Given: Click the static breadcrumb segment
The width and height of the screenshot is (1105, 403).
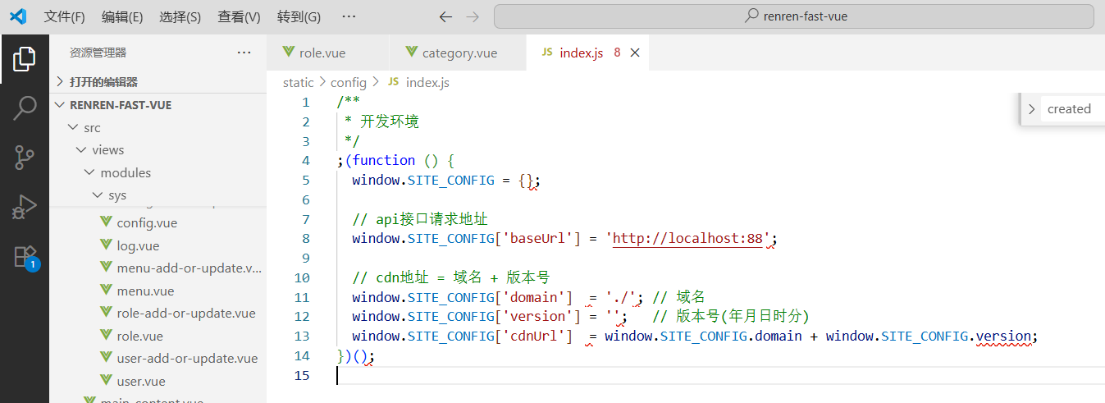Looking at the screenshot, I should pos(299,82).
